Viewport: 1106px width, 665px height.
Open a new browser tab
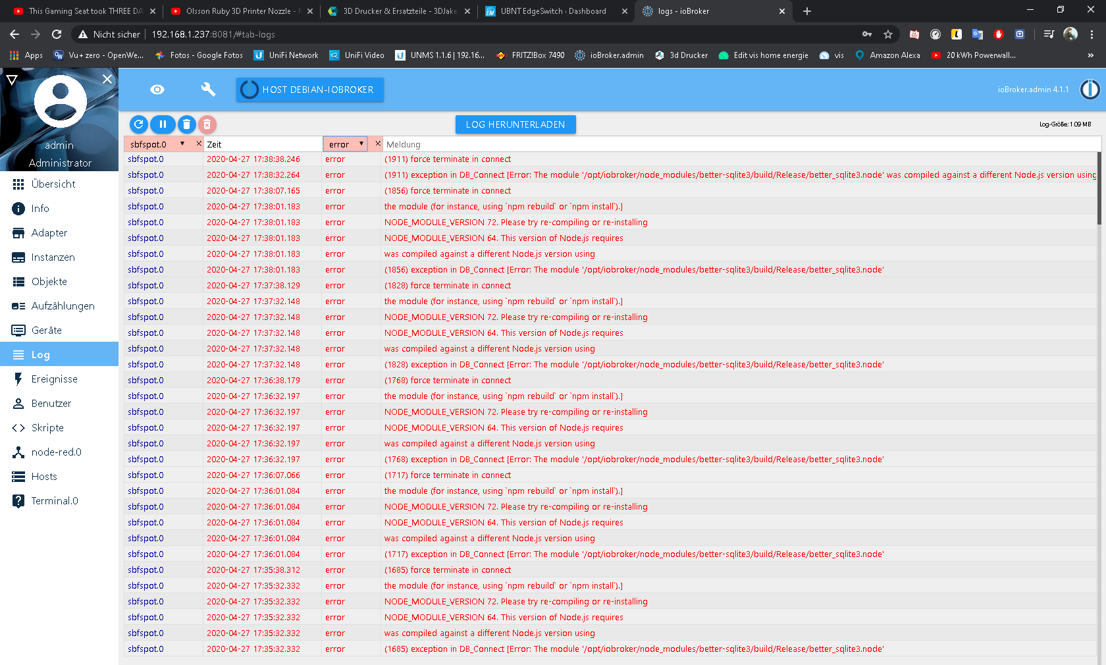[x=807, y=11]
